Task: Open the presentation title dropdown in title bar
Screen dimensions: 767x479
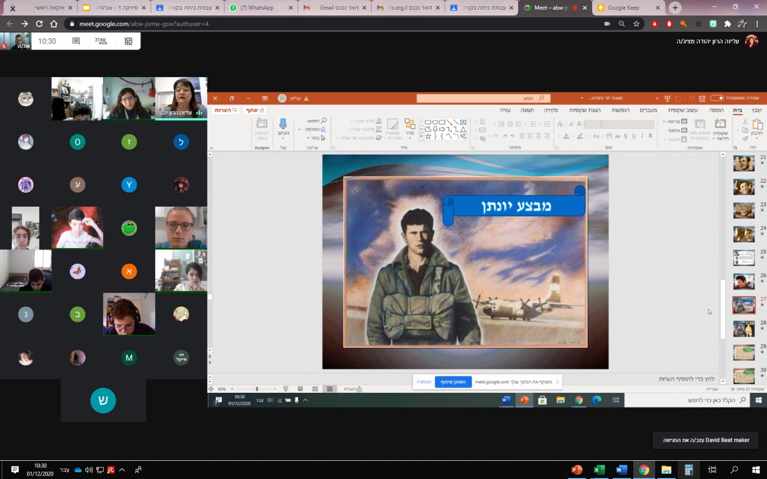Action: [x=582, y=98]
